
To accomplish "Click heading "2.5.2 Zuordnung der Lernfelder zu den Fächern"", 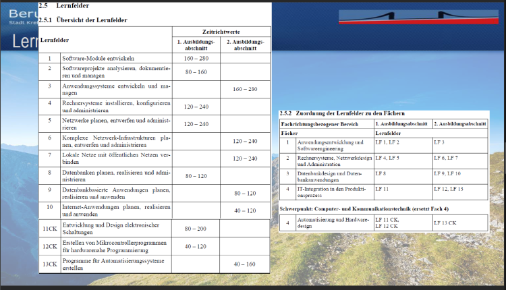I will [x=342, y=113].
